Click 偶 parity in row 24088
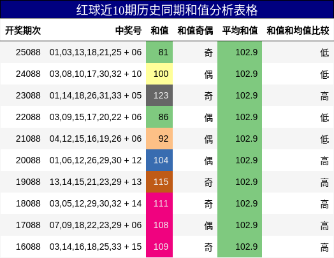 tap(208, 74)
